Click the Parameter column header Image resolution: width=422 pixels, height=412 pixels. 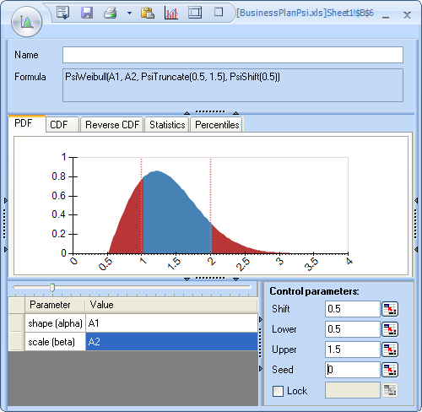[55, 305]
